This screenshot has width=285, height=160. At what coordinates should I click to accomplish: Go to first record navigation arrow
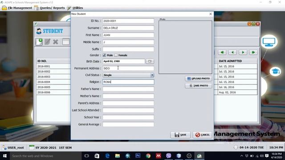click(222, 52)
